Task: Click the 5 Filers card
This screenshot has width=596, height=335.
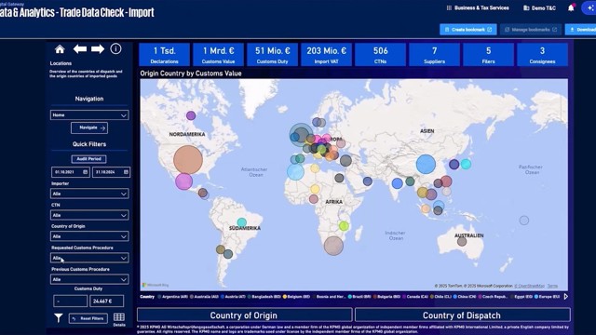Action: [488, 55]
